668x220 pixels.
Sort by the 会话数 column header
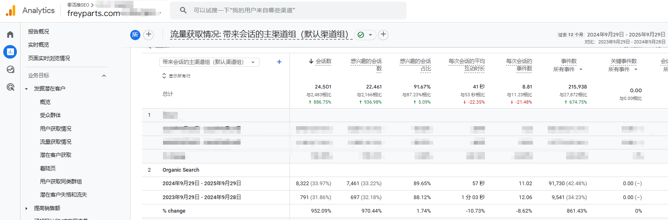click(x=323, y=61)
